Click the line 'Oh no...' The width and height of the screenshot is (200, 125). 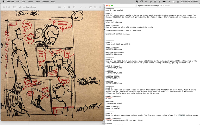click(109, 98)
